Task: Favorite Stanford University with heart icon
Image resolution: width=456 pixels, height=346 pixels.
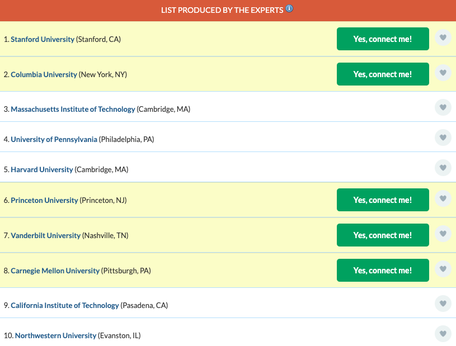Action: 443,38
